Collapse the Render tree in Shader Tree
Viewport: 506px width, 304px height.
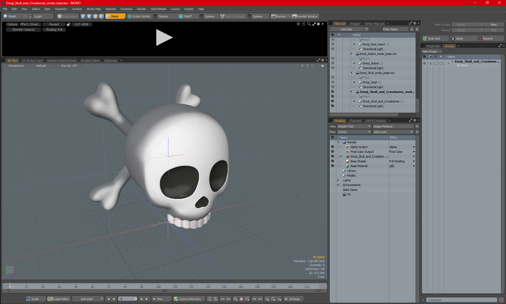point(338,142)
